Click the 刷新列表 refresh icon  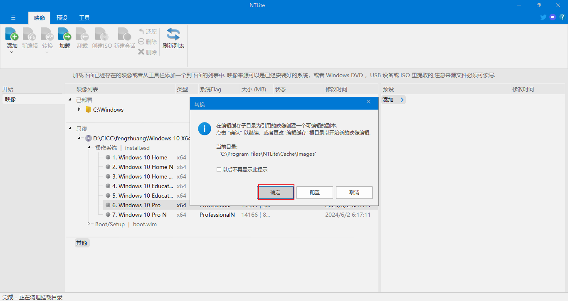(x=173, y=34)
